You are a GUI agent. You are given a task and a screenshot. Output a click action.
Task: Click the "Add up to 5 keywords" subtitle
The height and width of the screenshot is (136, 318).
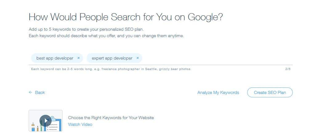click(x=86, y=29)
